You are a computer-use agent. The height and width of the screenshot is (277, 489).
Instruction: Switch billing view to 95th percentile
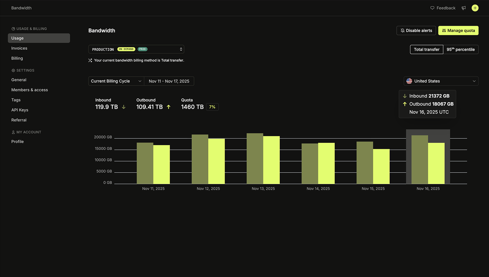(461, 49)
